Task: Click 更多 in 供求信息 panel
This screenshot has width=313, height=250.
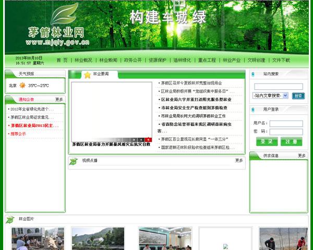Action: click(302, 156)
